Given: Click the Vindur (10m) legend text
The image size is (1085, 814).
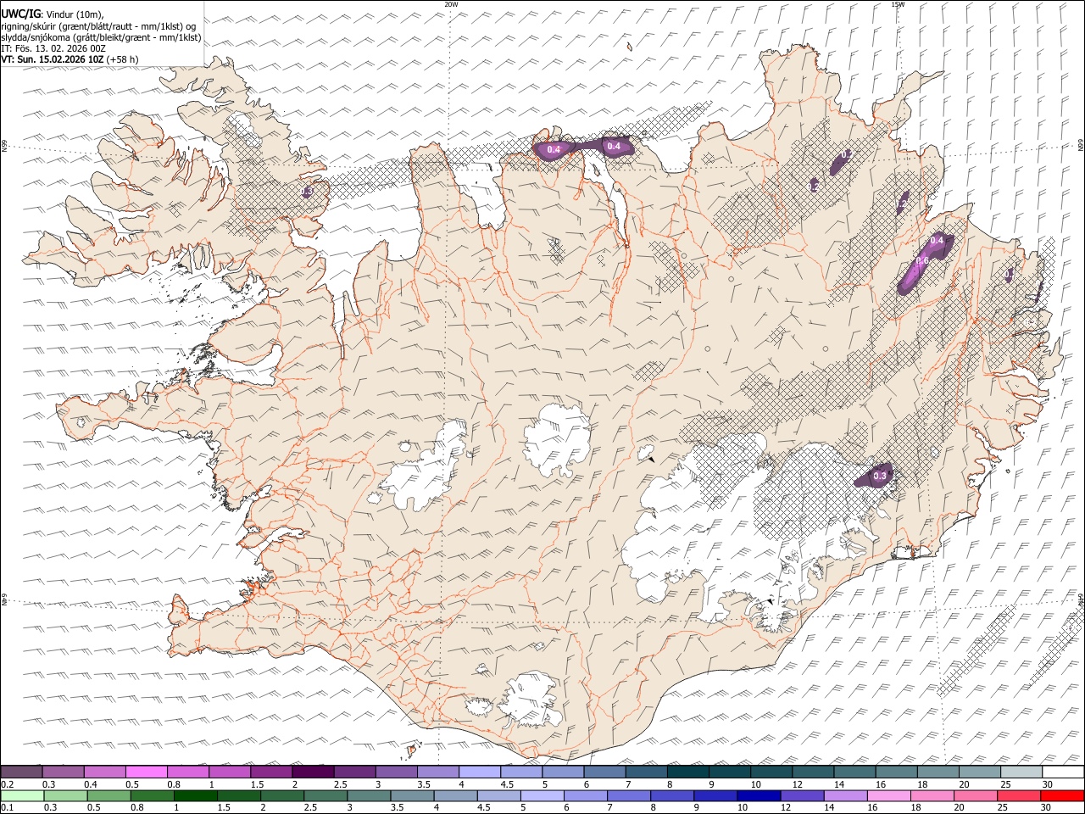Looking at the screenshot, I should [x=74, y=14].
